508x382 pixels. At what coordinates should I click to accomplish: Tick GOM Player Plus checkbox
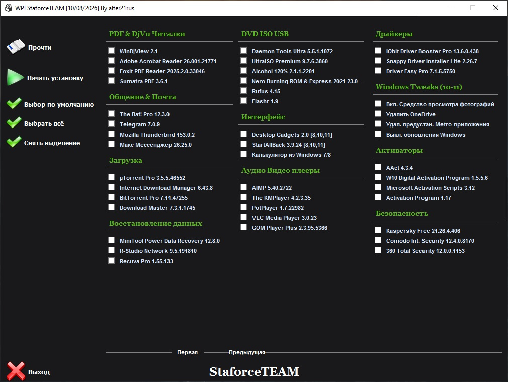(243, 227)
